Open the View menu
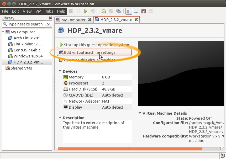 click(27, 11)
